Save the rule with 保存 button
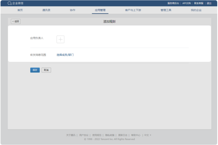 pyautogui.click(x=35, y=70)
